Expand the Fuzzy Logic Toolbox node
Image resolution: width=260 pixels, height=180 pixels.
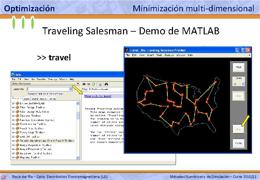(x=13, y=132)
